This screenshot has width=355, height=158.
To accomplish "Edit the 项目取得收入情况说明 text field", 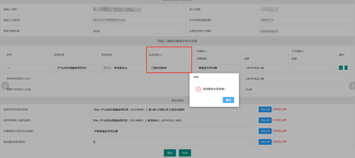I will pos(172,120).
